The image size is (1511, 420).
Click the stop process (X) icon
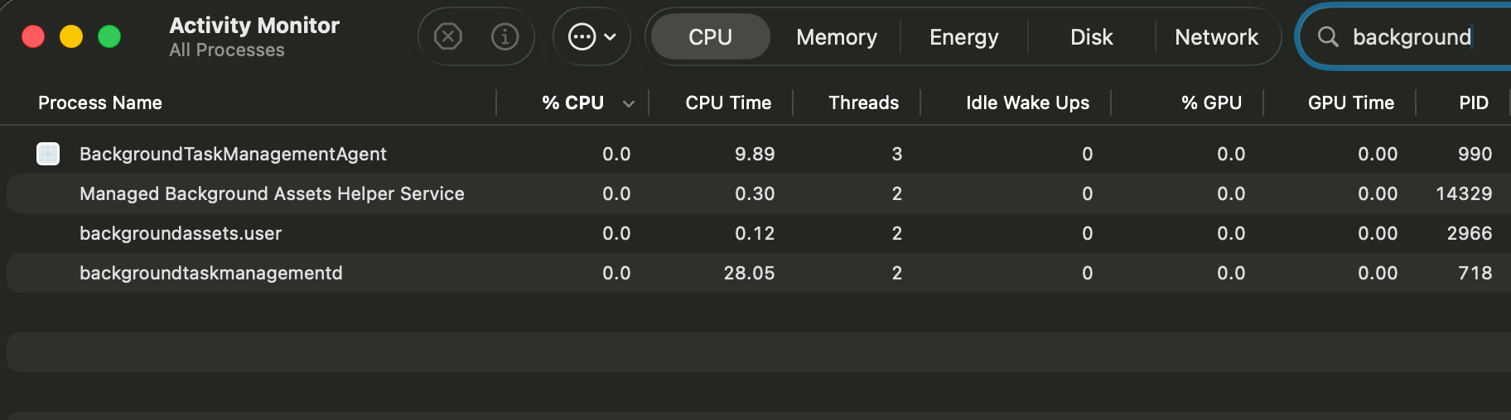(x=448, y=36)
